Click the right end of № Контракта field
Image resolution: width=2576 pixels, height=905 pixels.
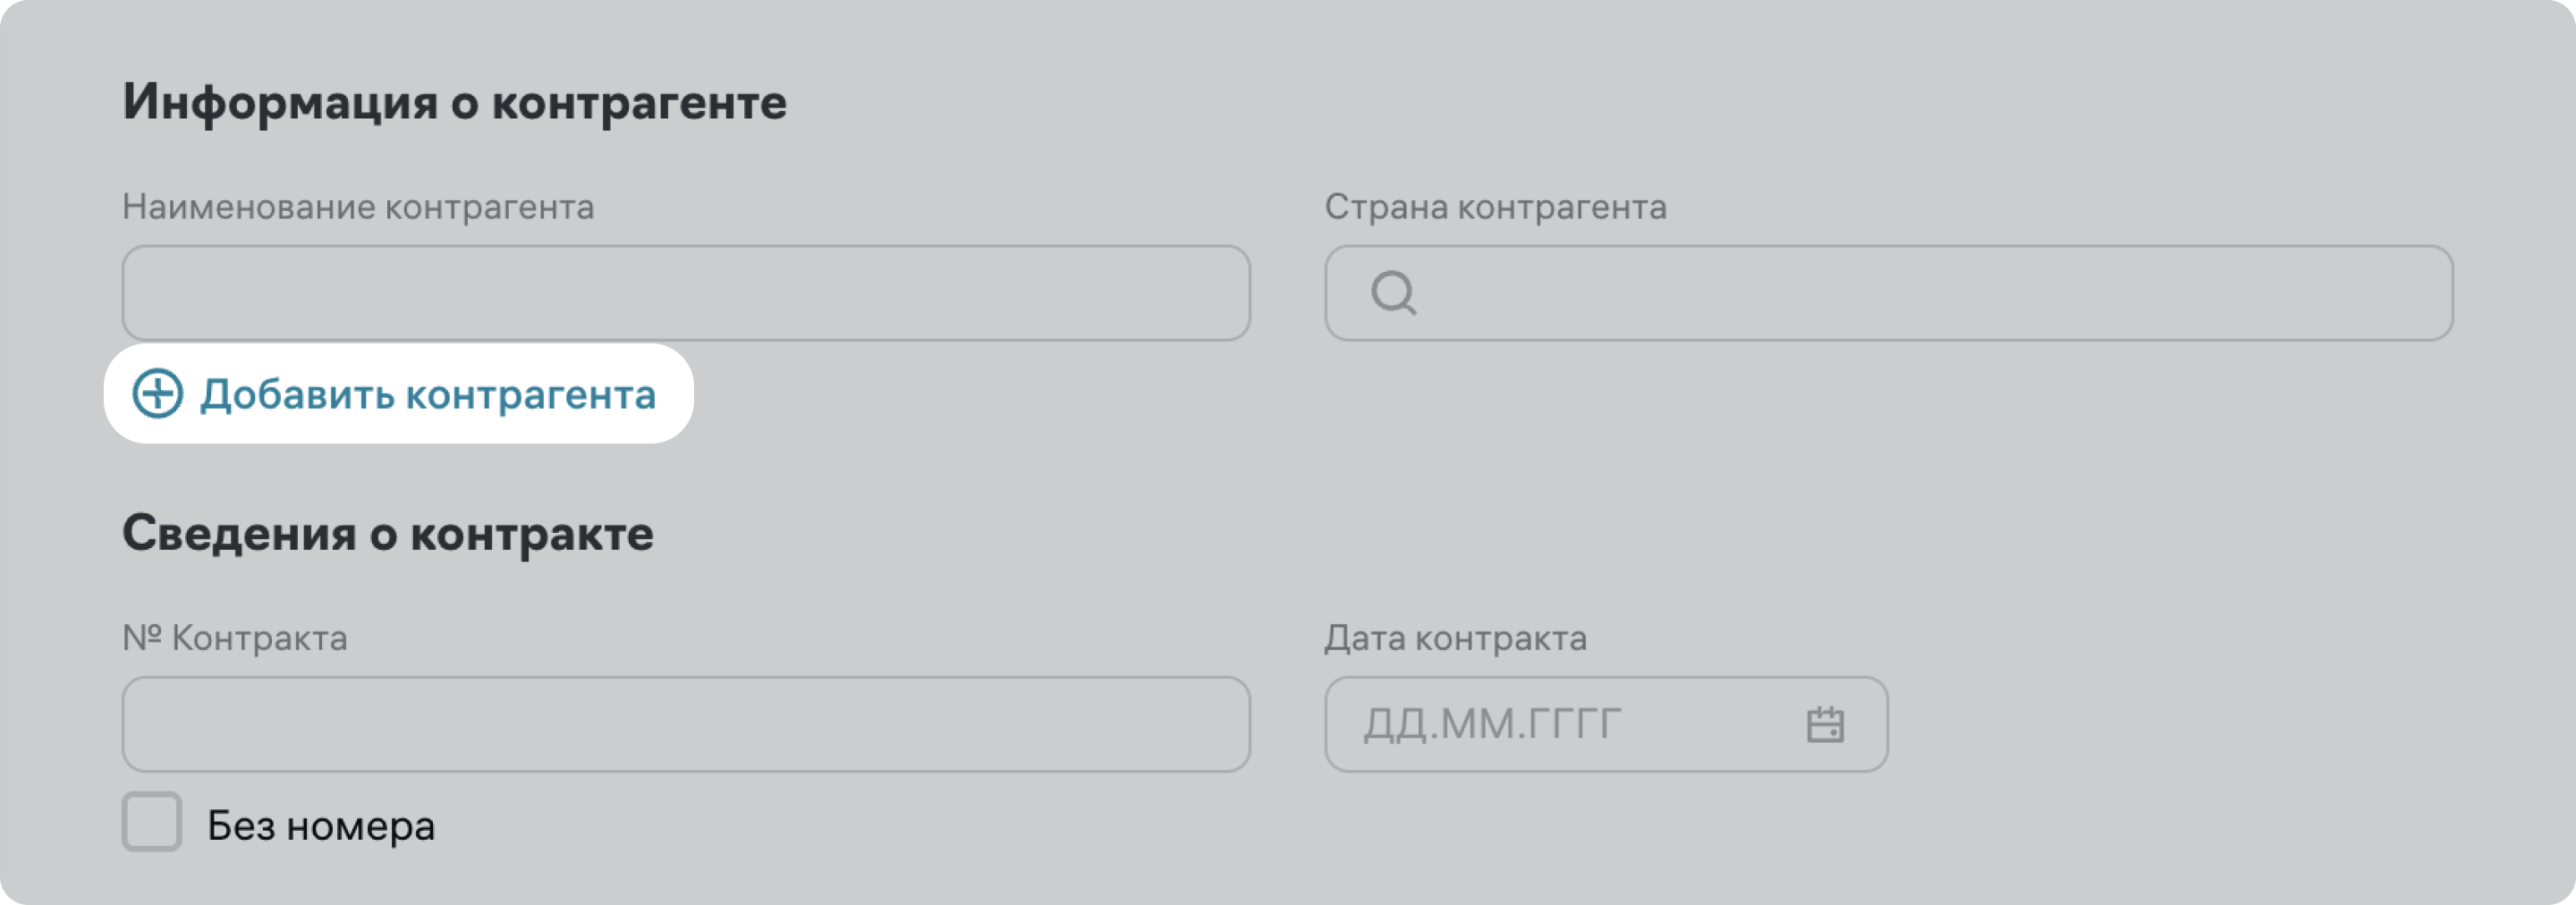(1190, 725)
